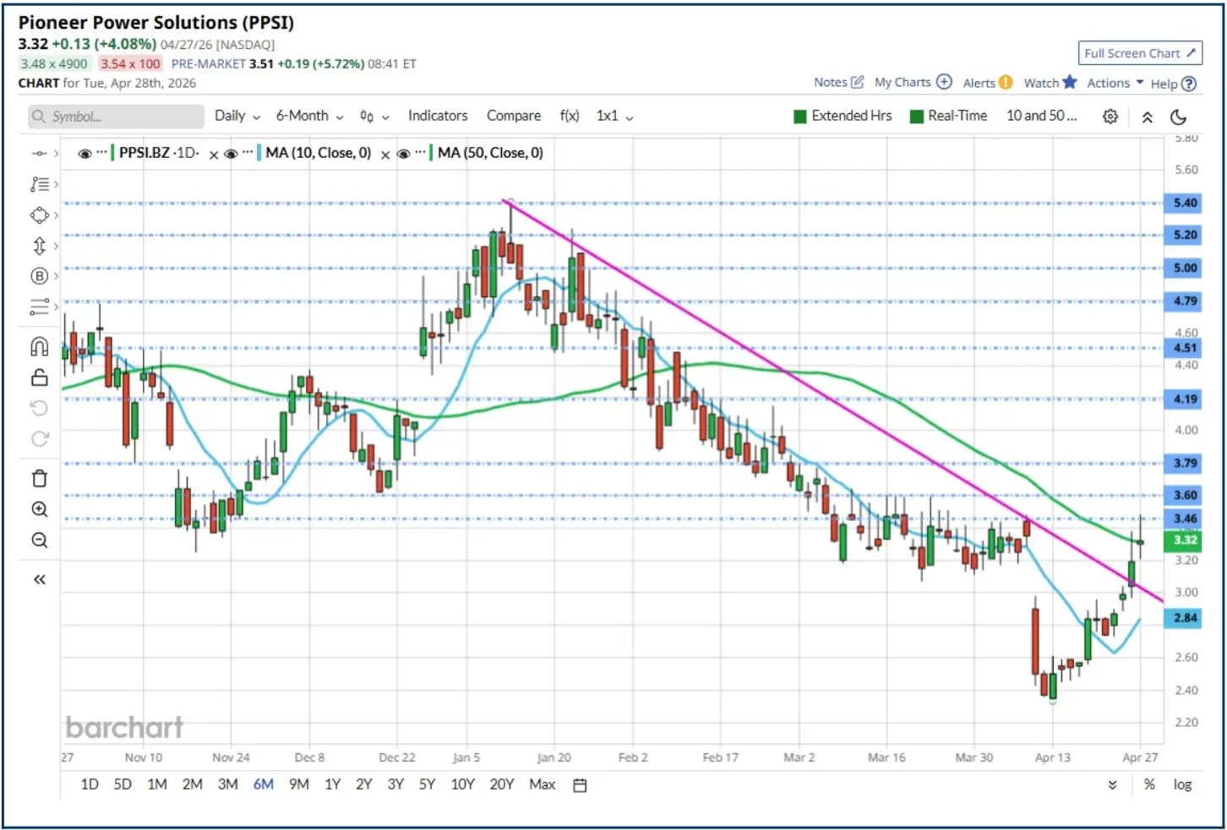Expand the Actions dropdown menu

(x=1115, y=83)
